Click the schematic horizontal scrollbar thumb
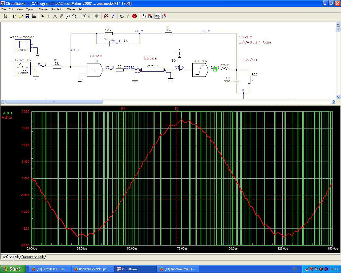Screen dimensions: 341x273 pyautogui.click(x=54, y=102)
